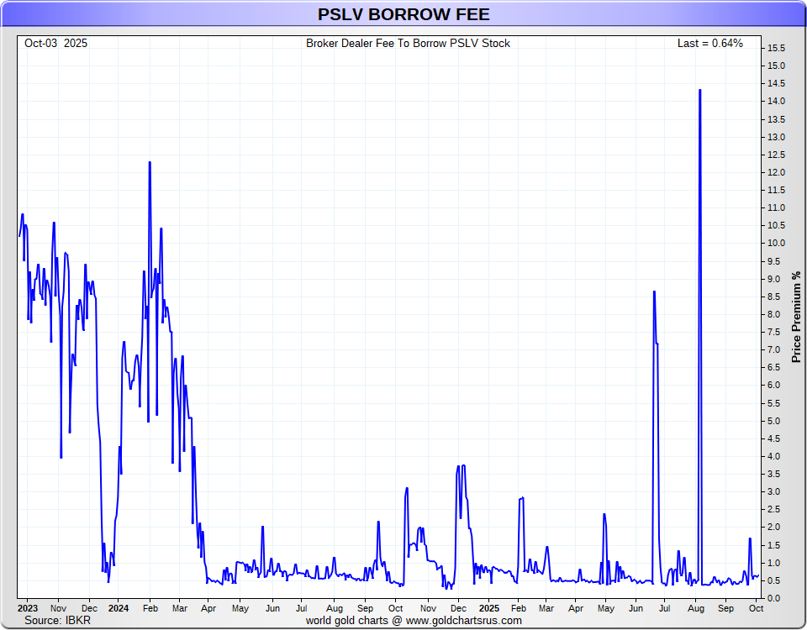The image size is (807, 630).
Task: Click the Last = 0.64% value label
Action: click(x=709, y=44)
